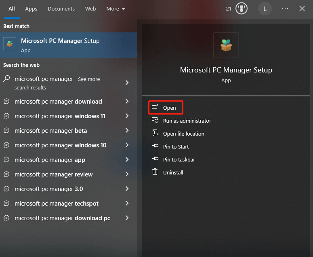The width and height of the screenshot is (313, 257).
Task: Switch to the Documents tab
Action: pyautogui.click(x=61, y=9)
